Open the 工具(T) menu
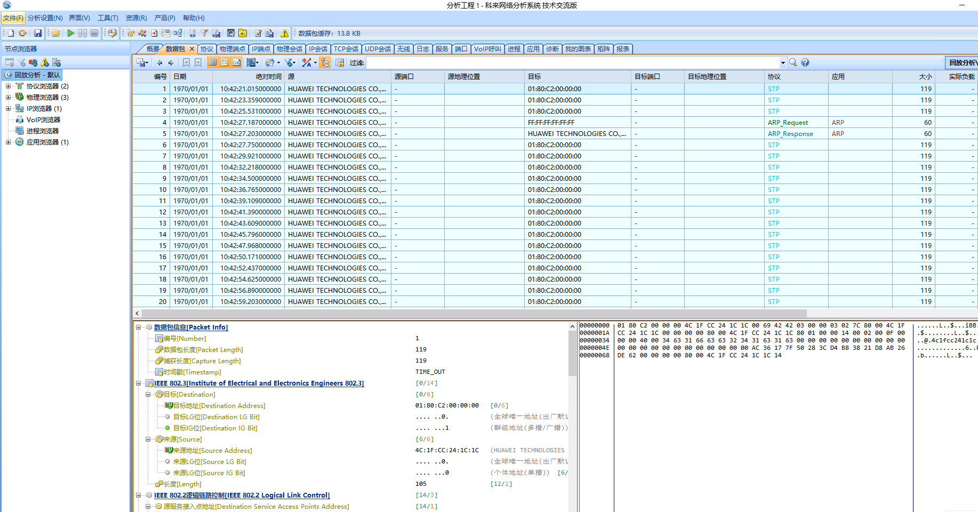 (x=108, y=18)
